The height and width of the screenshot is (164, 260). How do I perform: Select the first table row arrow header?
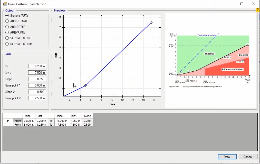pyautogui.click(x=8, y=121)
